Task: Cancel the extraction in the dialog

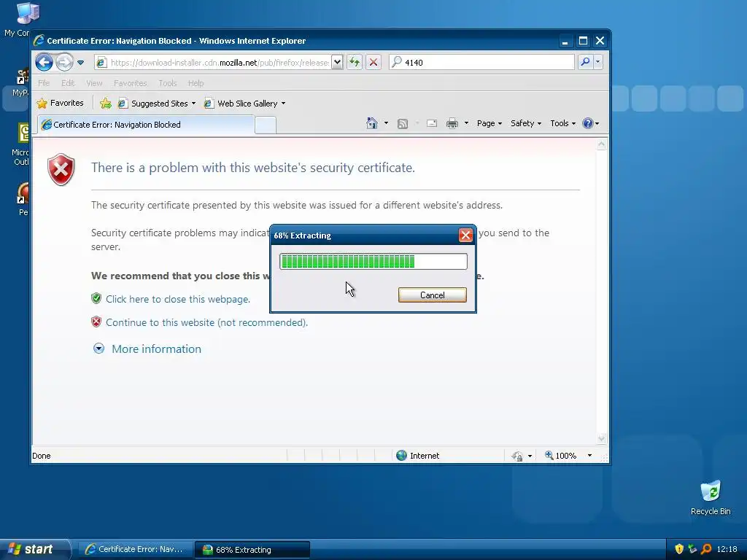Action: pyautogui.click(x=432, y=295)
